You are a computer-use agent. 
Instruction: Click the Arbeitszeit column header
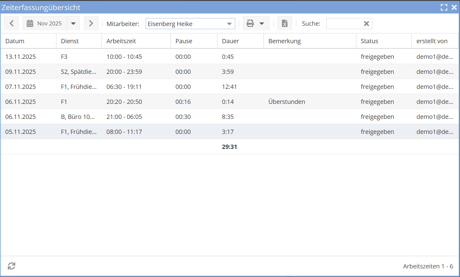coord(121,41)
